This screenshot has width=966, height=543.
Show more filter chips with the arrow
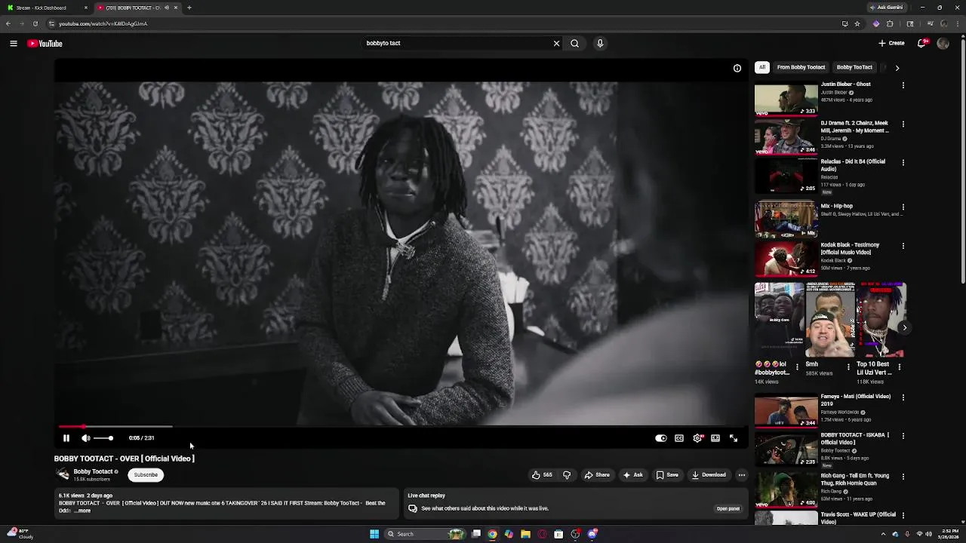897,68
